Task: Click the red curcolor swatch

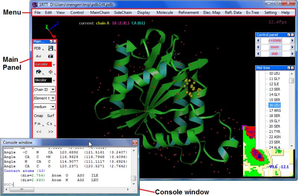Action: point(43,64)
